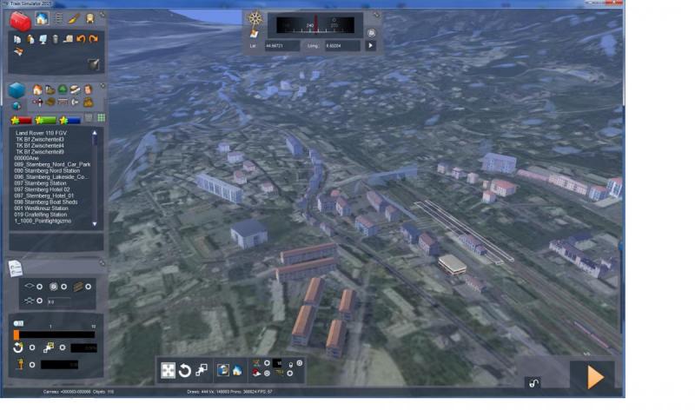Select the move gizmo tool bottom bar

tap(168, 370)
